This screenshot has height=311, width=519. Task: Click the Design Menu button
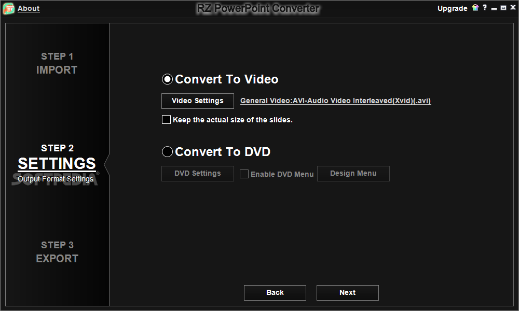click(353, 174)
